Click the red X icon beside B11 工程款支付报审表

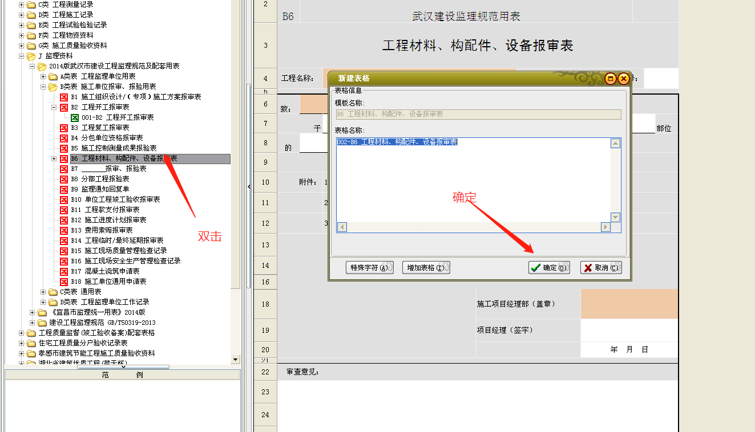[x=64, y=210]
